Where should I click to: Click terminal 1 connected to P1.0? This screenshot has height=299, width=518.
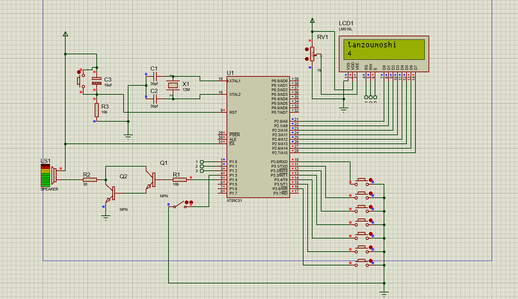click(x=202, y=162)
